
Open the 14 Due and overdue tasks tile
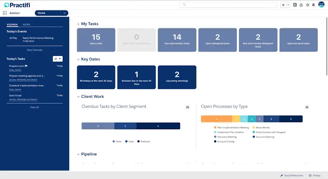177,40
